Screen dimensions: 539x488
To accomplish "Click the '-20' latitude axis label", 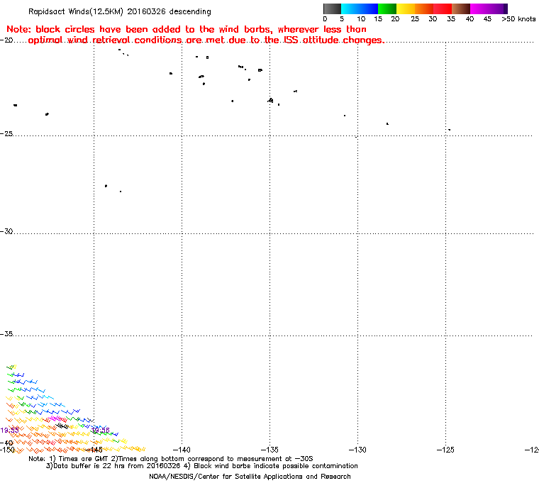I will click(6, 40).
